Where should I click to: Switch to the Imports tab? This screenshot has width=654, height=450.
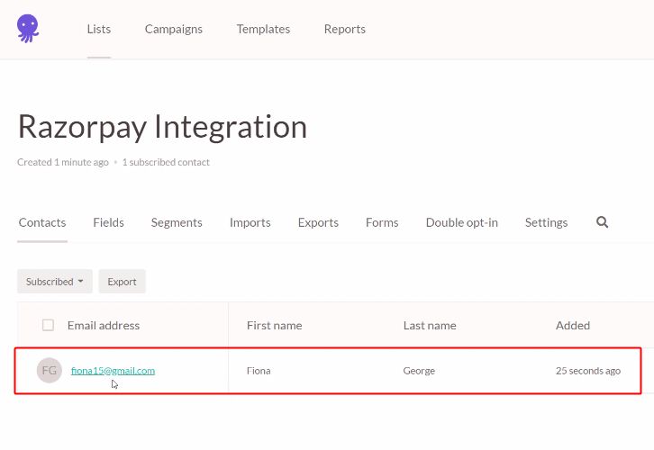coord(250,222)
